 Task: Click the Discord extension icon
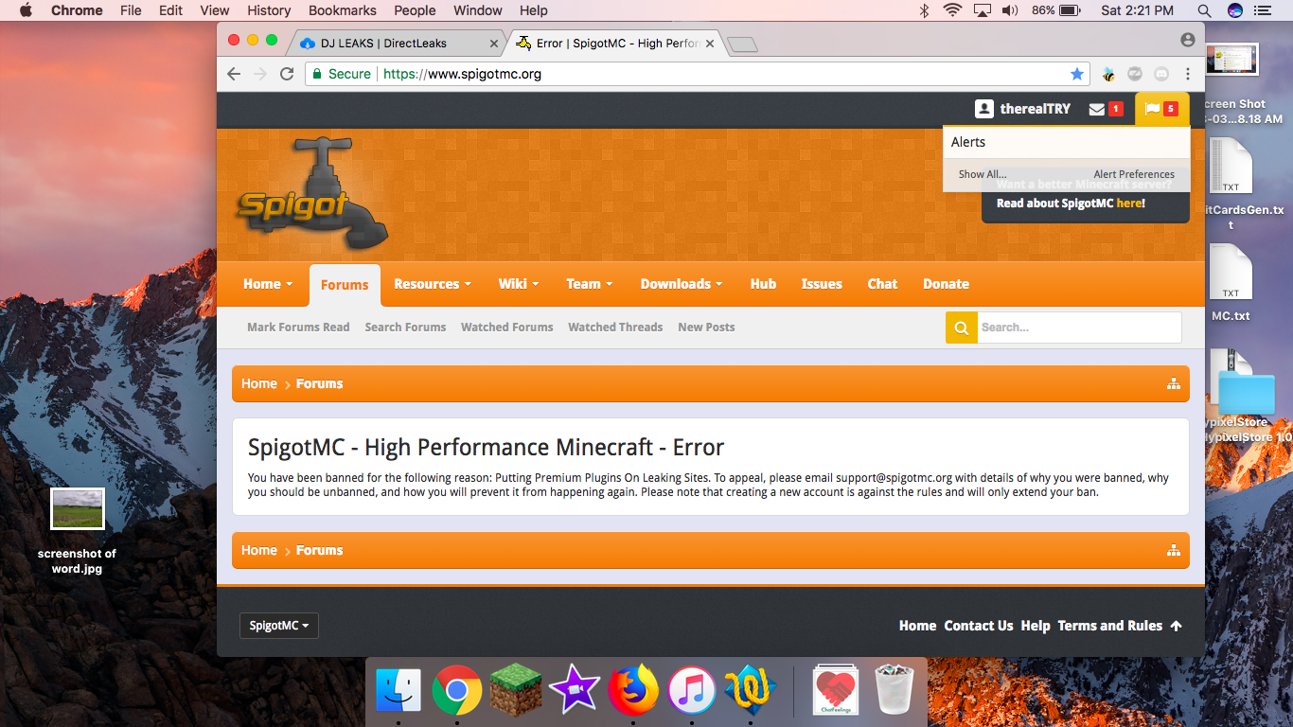[1161, 74]
